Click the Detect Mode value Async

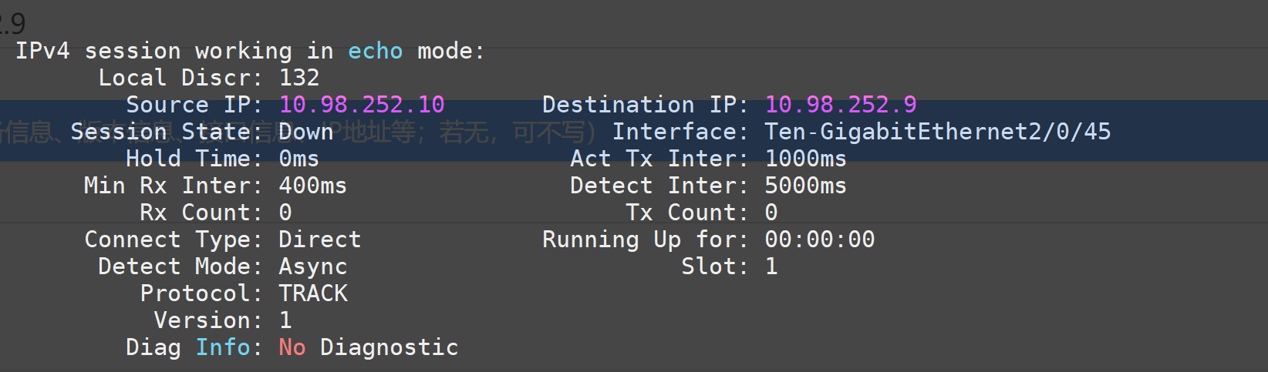tap(312, 266)
